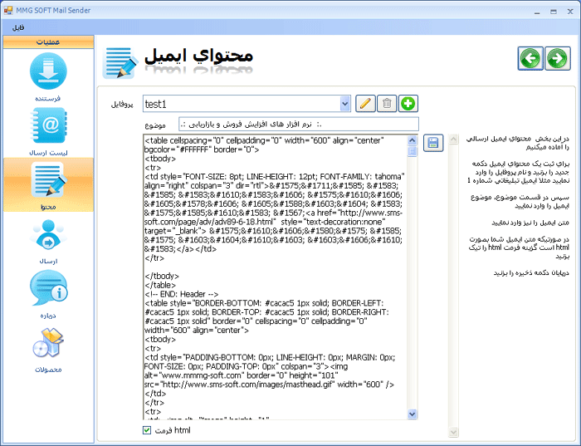581x446 pixels.
Task: Delete profile with the trash button
Action: pos(387,104)
